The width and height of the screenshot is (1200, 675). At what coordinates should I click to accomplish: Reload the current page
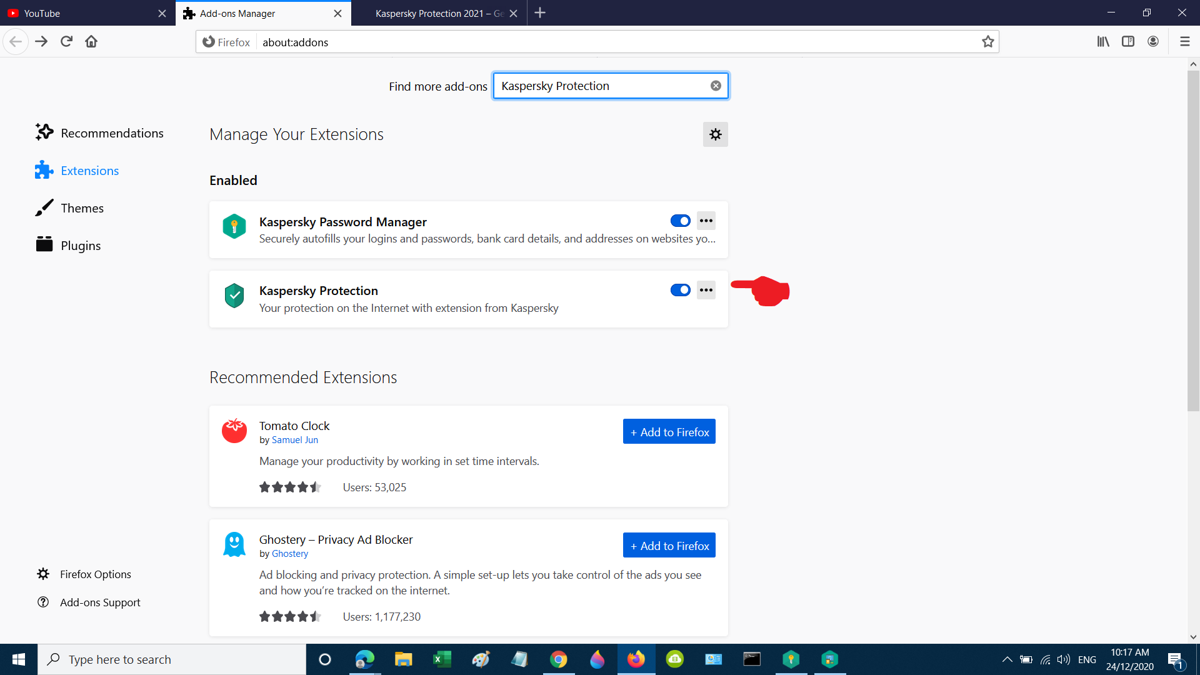coord(66,42)
